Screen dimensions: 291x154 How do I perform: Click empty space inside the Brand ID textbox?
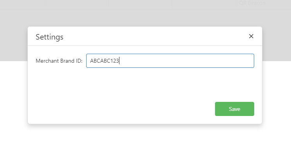click(186, 61)
